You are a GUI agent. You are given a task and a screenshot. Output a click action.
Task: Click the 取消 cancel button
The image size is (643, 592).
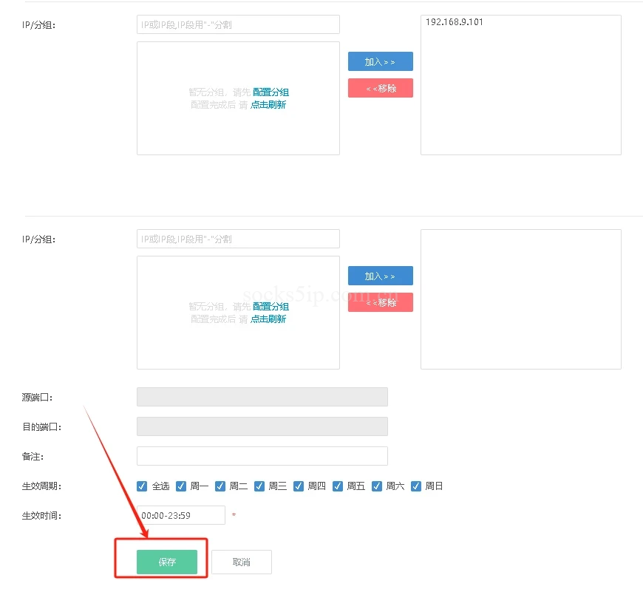241,562
